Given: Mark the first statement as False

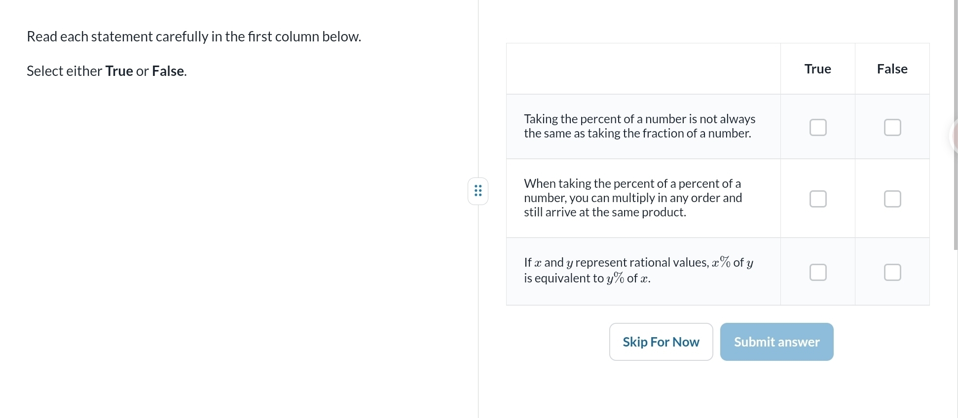Looking at the screenshot, I should (x=892, y=127).
